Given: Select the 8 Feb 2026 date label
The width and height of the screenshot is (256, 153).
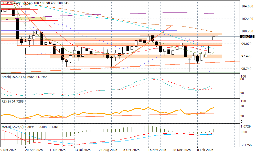Looking at the screenshot, I should click(205, 150).
